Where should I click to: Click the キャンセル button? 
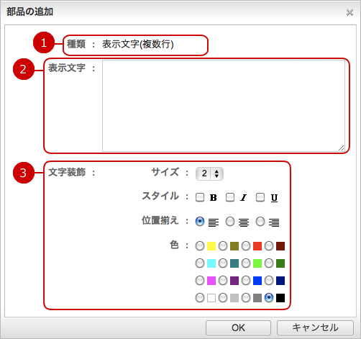(315, 327)
